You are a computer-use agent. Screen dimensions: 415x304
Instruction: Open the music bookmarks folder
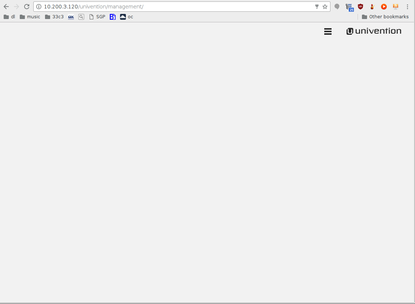click(30, 17)
